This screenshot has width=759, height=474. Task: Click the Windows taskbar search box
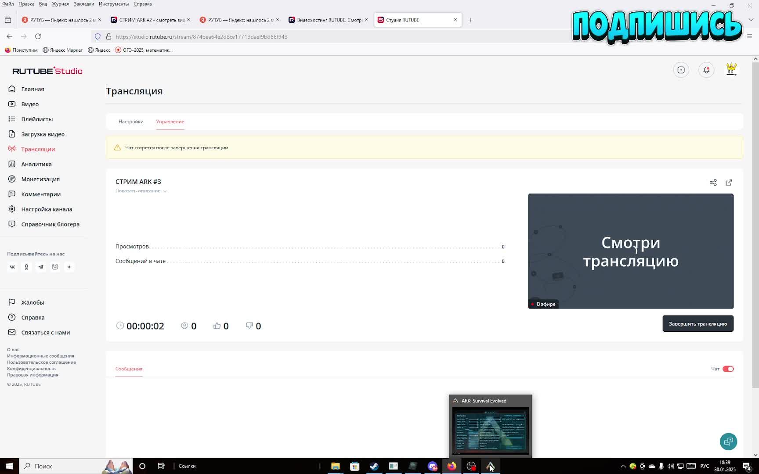[76, 466]
